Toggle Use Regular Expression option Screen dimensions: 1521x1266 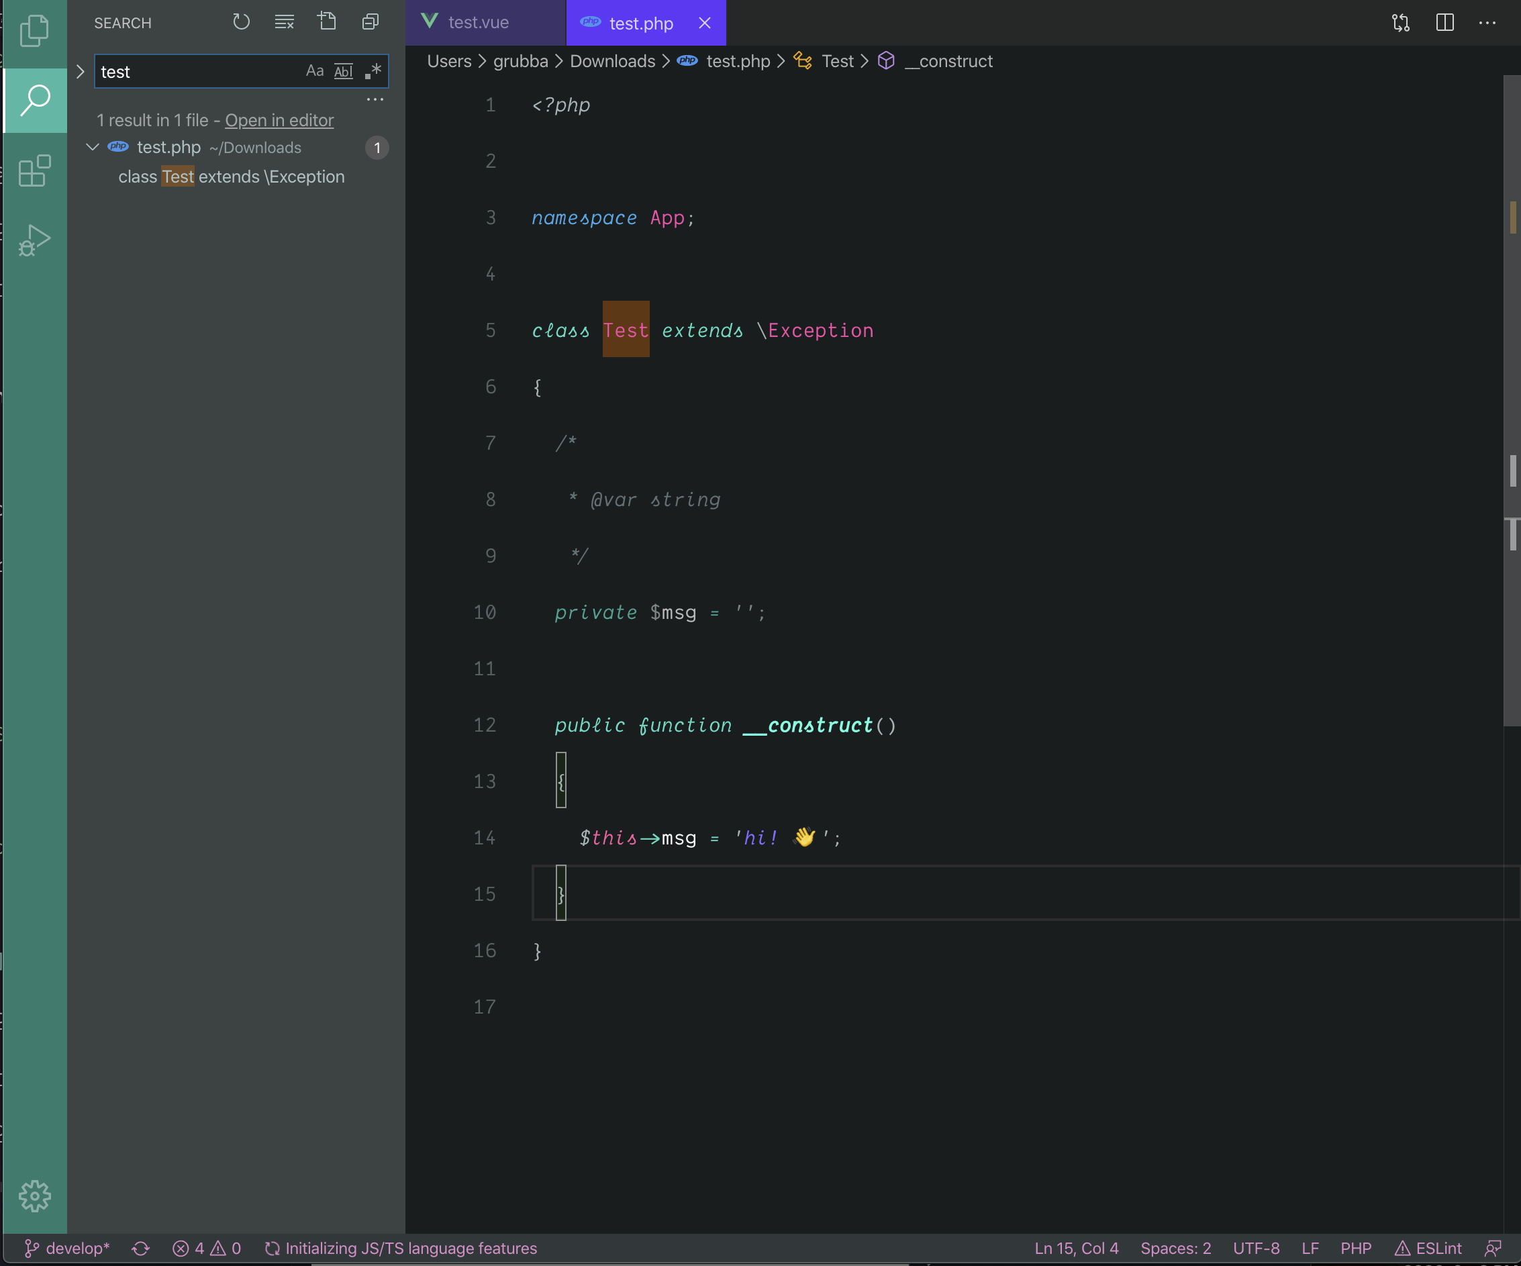(373, 71)
